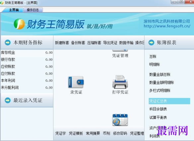Open the 利润表 report
This screenshot has width=194, height=141.
(155, 136)
